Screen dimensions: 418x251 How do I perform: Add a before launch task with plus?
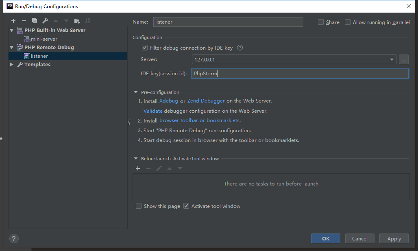click(x=138, y=168)
